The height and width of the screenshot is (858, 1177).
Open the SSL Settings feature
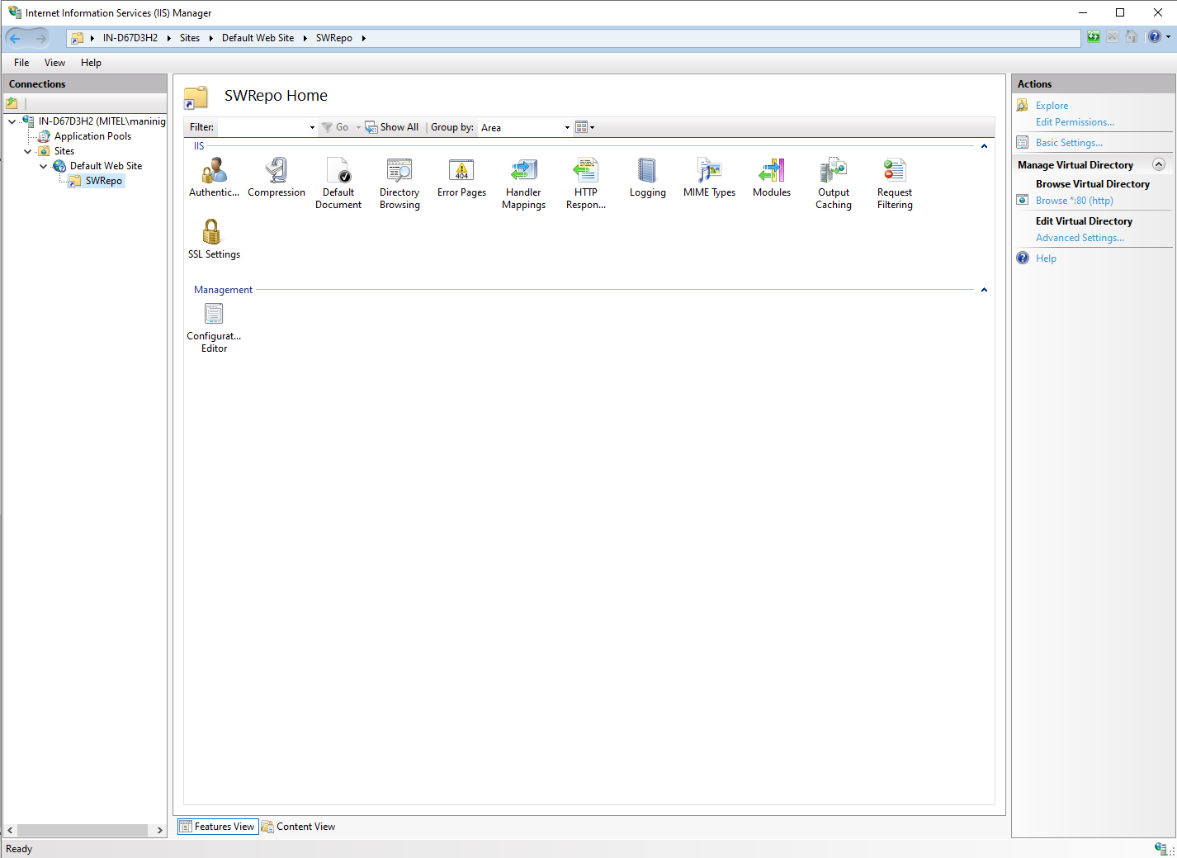tap(214, 239)
